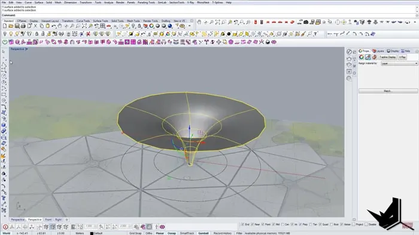Check the Disable osnap checkbox

(x=366, y=225)
